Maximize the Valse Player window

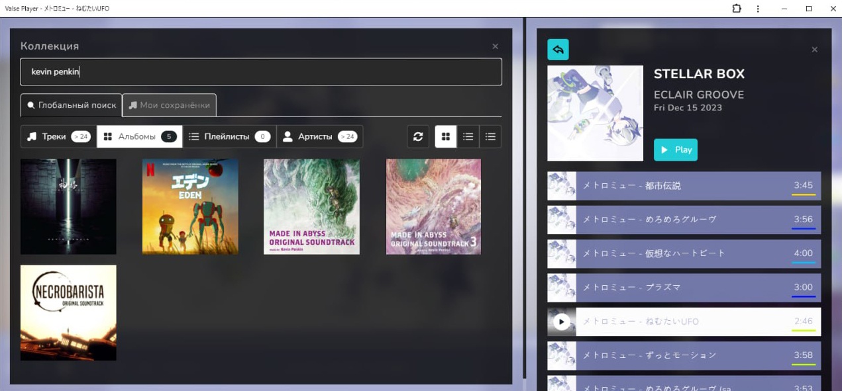[809, 9]
